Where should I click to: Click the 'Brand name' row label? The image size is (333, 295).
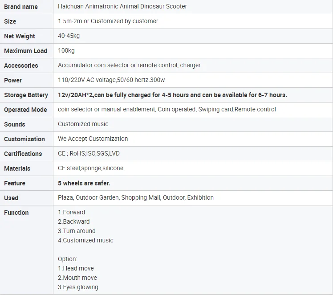point(21,7)
